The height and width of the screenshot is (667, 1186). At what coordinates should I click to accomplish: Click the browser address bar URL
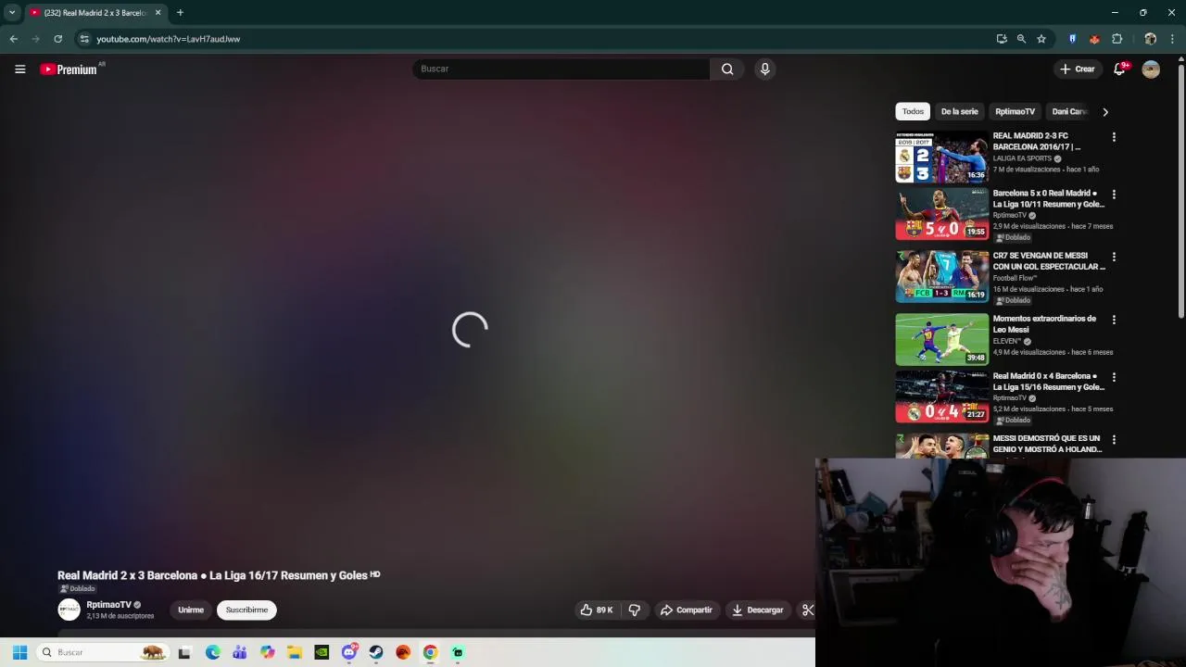point(168,39)
